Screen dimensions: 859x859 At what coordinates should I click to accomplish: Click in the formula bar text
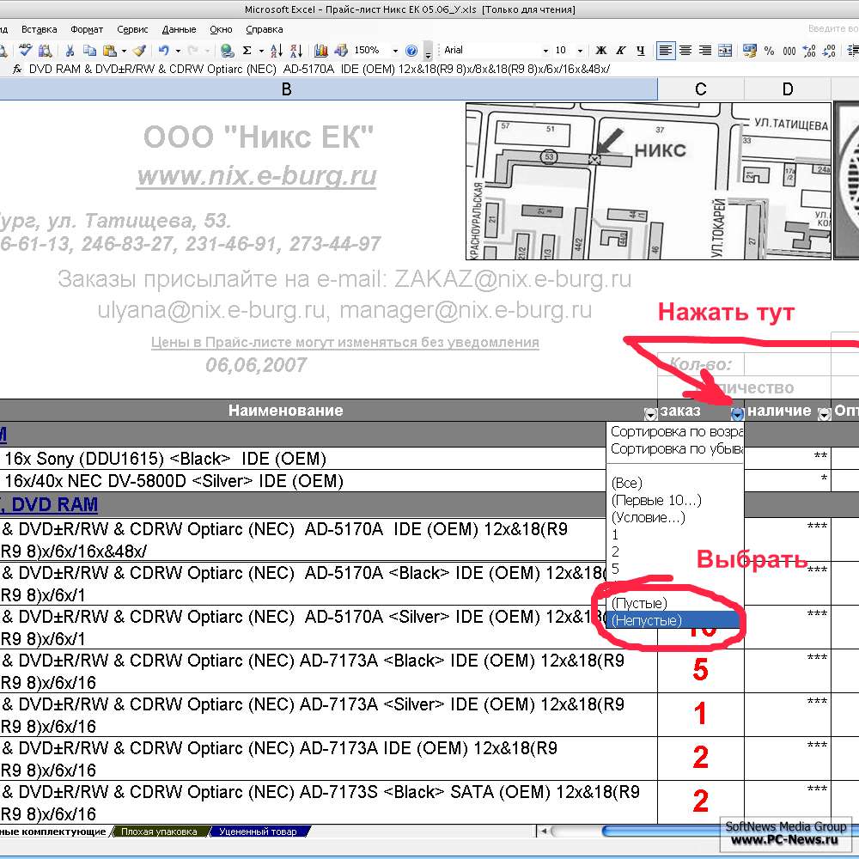click(320, 69)
